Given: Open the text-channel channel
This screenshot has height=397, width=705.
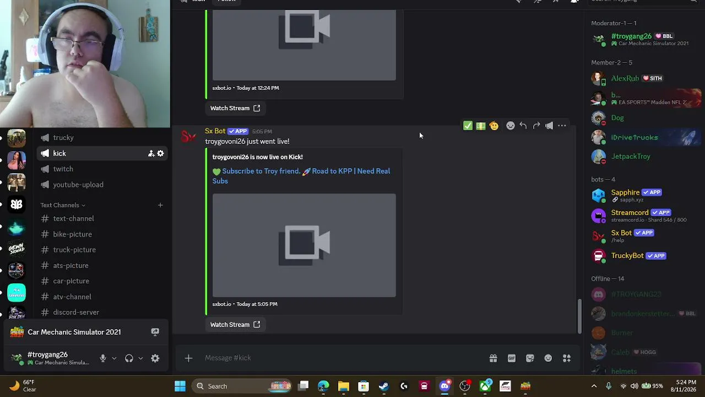Looking at the screenshot, I should pyautogui.click(x=102, y=219).
